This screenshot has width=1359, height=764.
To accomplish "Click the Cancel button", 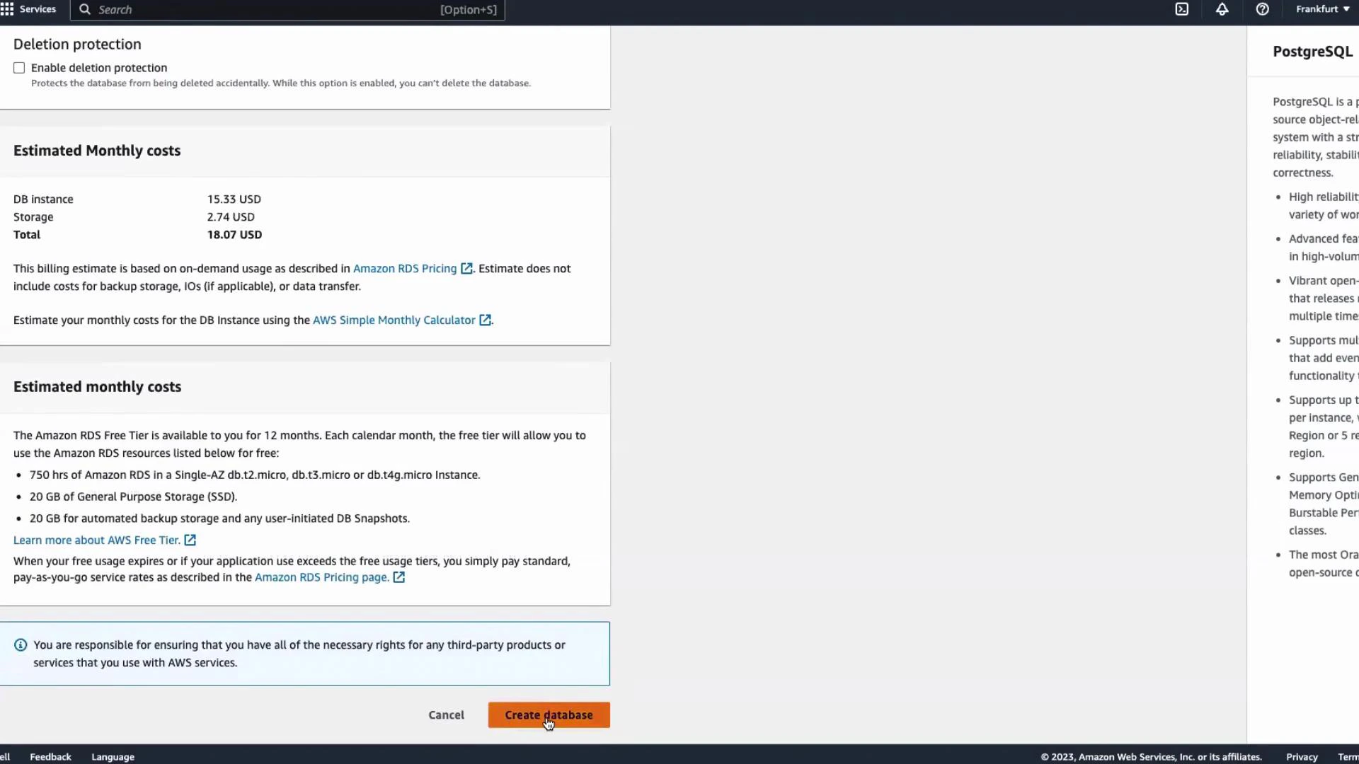I will click(446, 714).
